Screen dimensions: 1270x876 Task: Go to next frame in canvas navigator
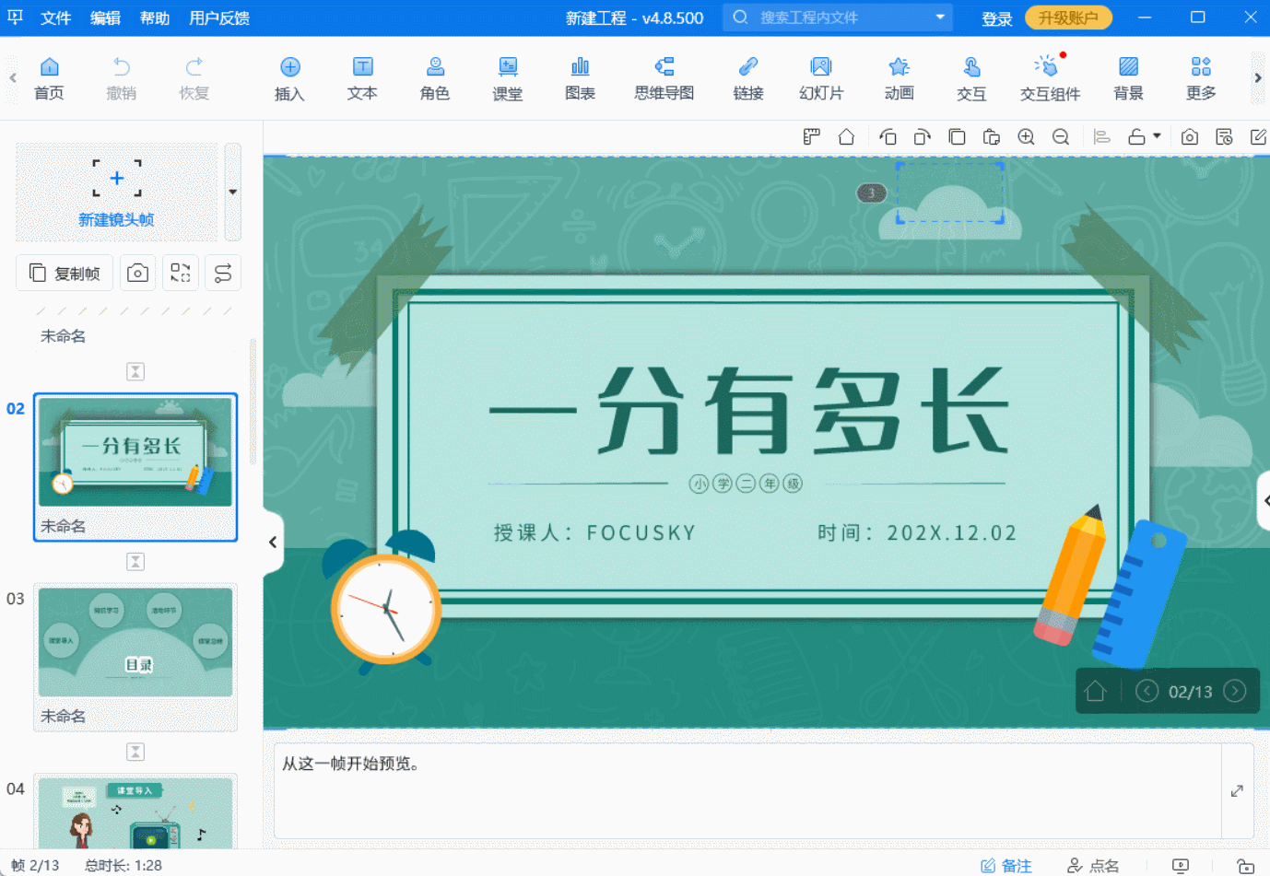[x=1235, y=691]
